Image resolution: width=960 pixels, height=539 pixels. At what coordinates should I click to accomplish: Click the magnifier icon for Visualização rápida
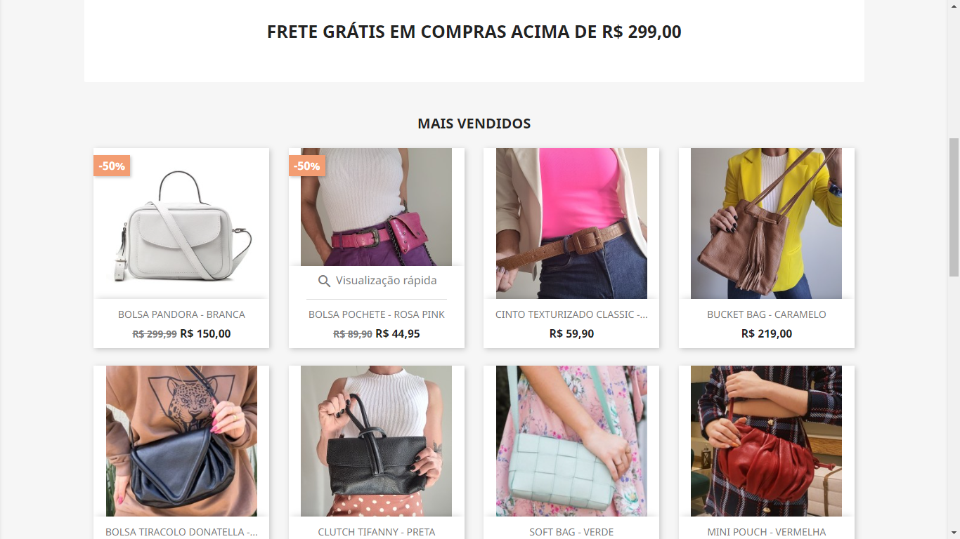[324, 281]
